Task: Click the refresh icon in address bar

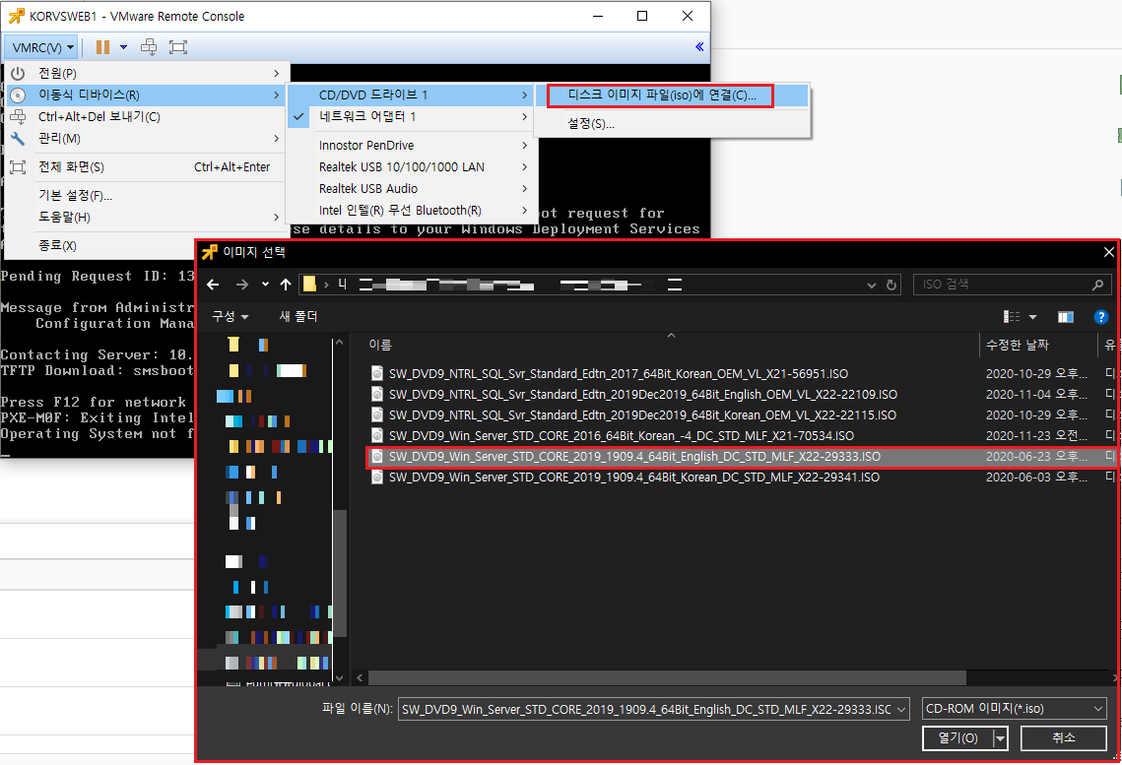Action: pos(891,285)
